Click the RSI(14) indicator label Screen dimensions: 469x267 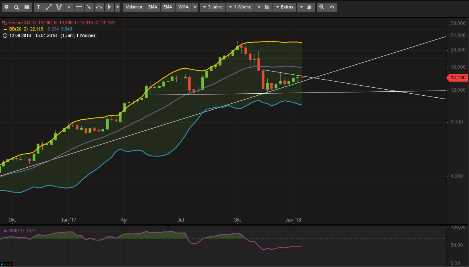pos(17,230)
